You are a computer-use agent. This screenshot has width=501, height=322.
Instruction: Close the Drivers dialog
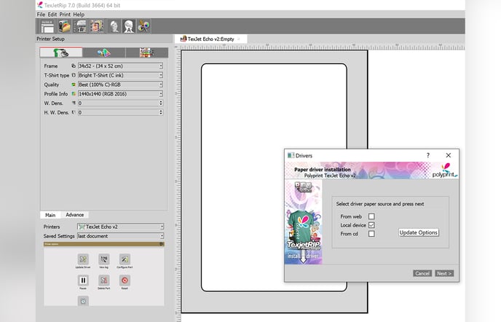(449, 155)
